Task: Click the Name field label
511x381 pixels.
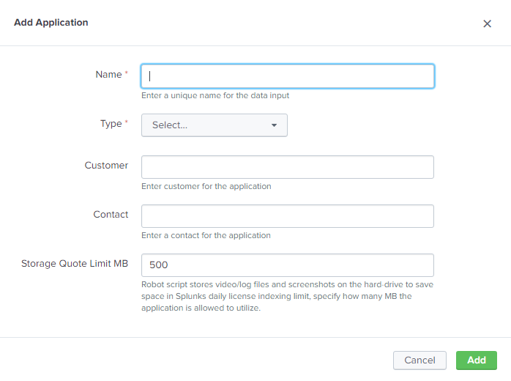Action: coord(108,75)
